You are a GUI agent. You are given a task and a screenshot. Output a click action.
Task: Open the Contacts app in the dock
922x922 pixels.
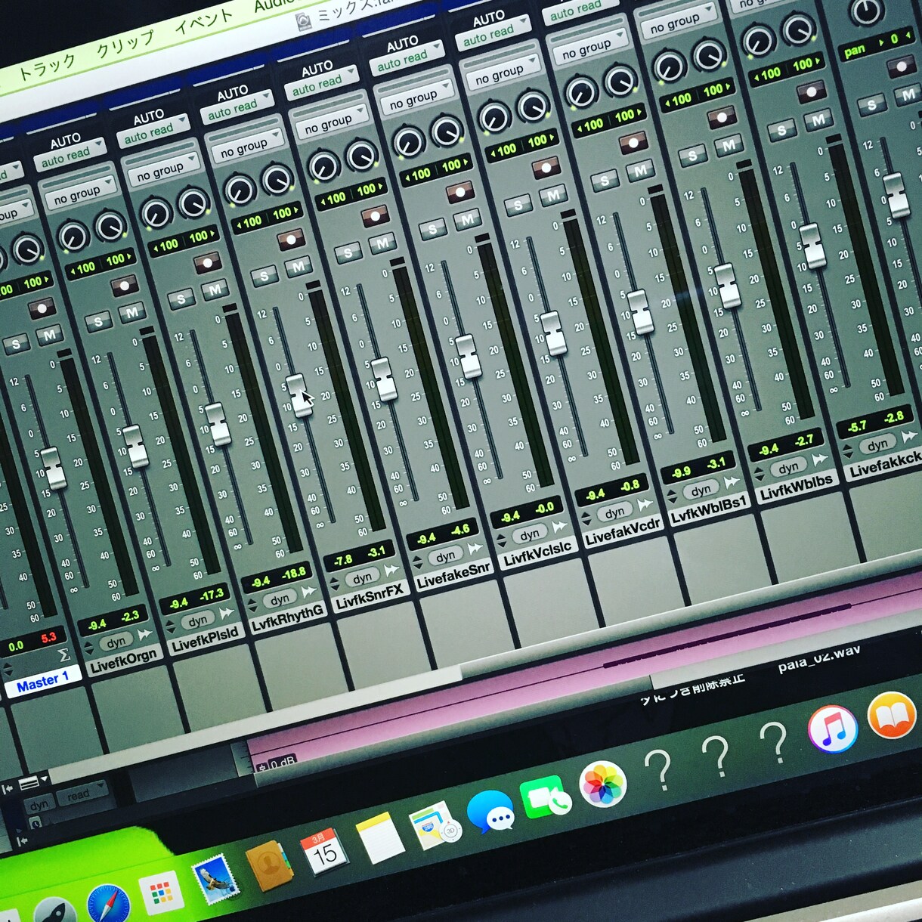[x=268, y=866]
